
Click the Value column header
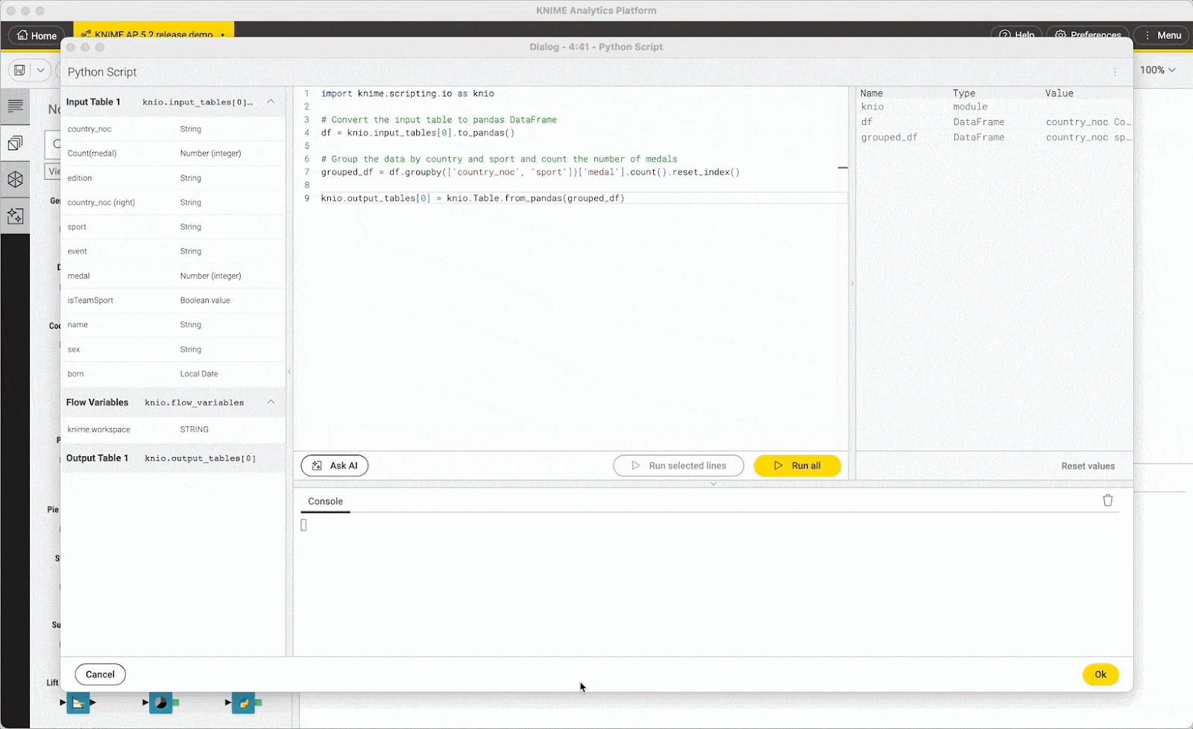tap(1059, 93)
